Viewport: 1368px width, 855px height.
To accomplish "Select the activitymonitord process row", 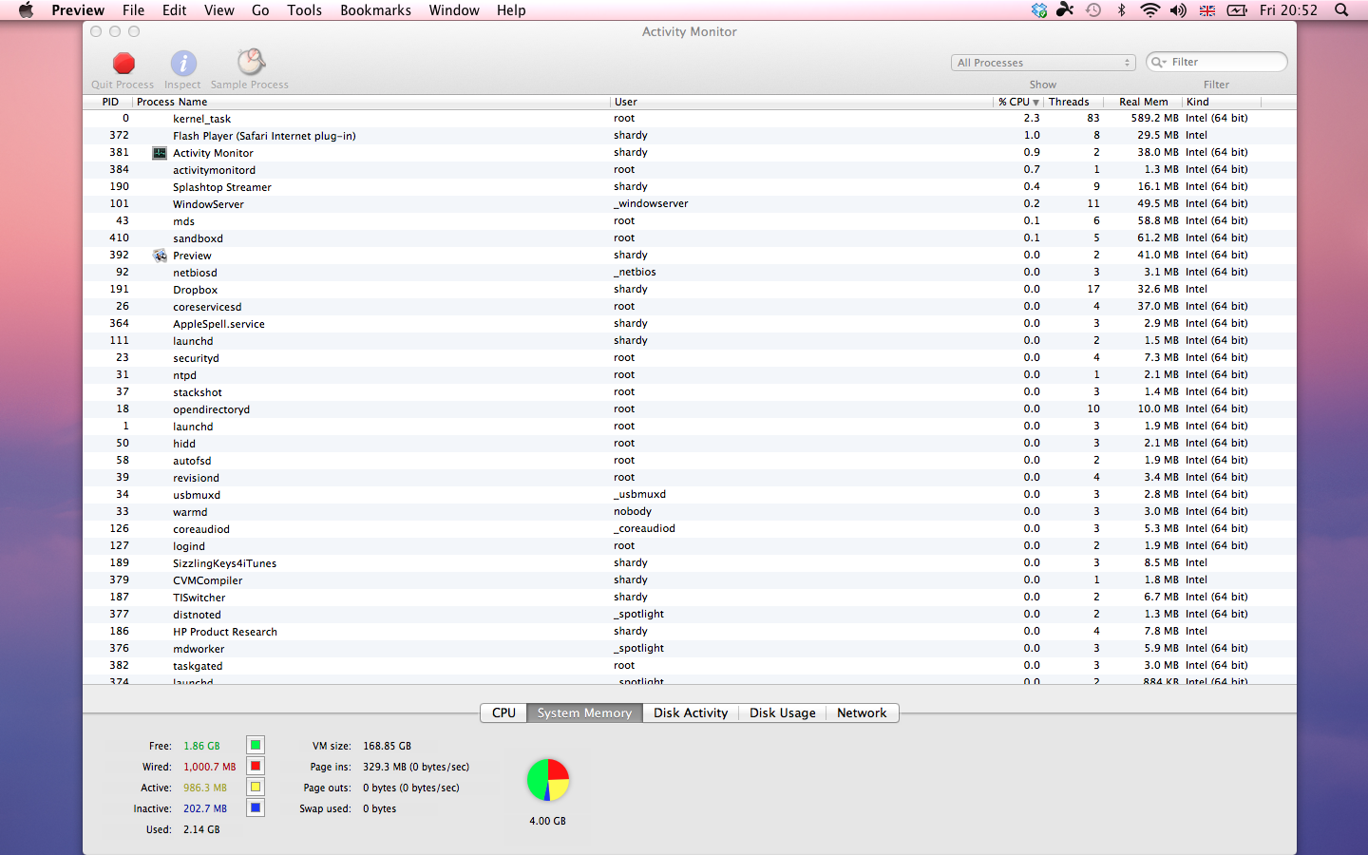I will (x=690, y=170).
